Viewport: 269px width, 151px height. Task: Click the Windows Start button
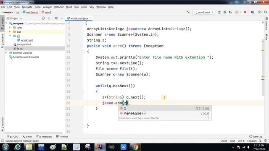pos(5,147)
